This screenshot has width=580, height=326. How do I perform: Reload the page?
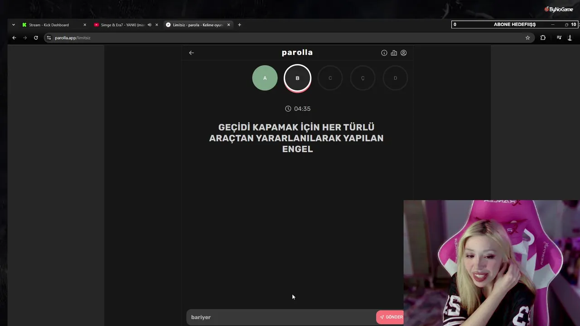(x=36, y=38)
